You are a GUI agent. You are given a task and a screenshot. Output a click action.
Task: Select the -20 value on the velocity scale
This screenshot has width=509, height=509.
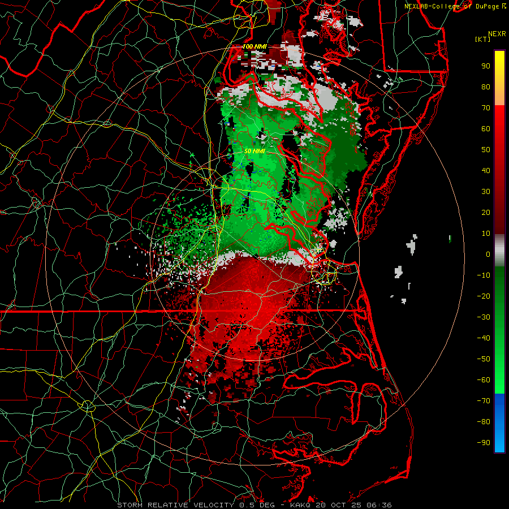(484, 296)
